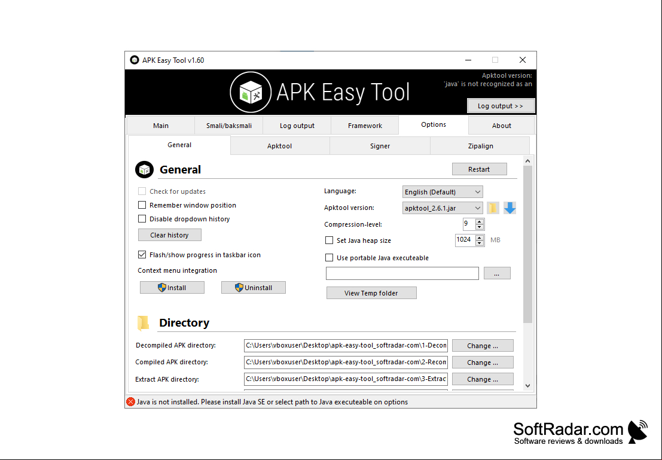
Task: Select the Options tab
Action: tap(433, 124)
